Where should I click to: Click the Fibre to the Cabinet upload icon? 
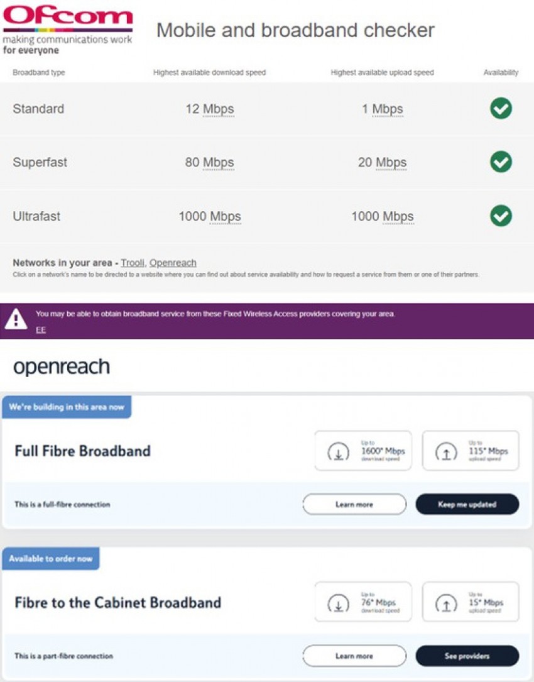click(x=446, y=603)
